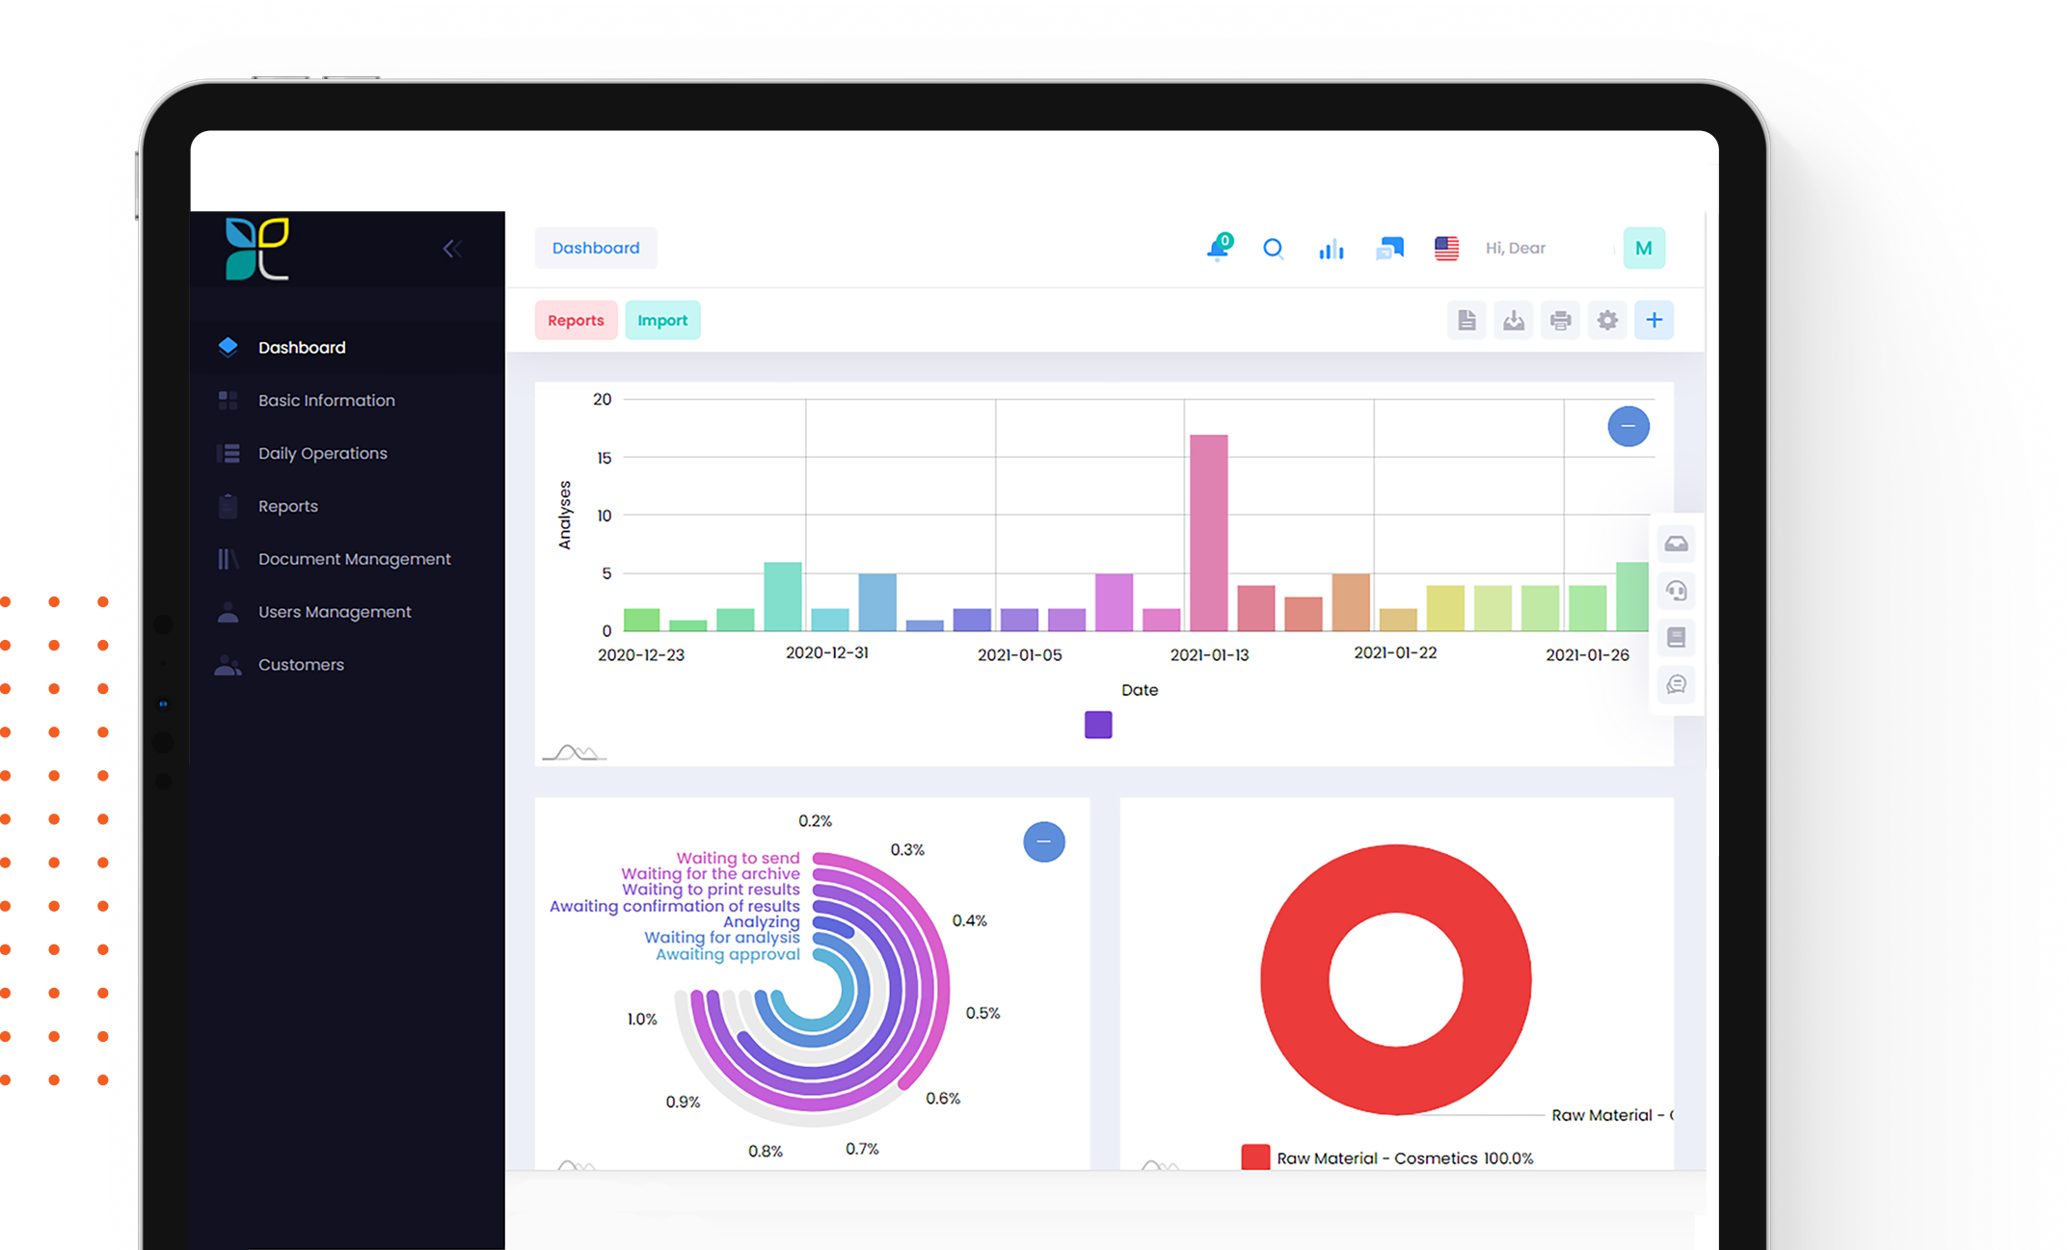The width and height of the screenshot is (2071, 1250).
Task: Click the Daily Operations list icon
Action: point(229,453)
